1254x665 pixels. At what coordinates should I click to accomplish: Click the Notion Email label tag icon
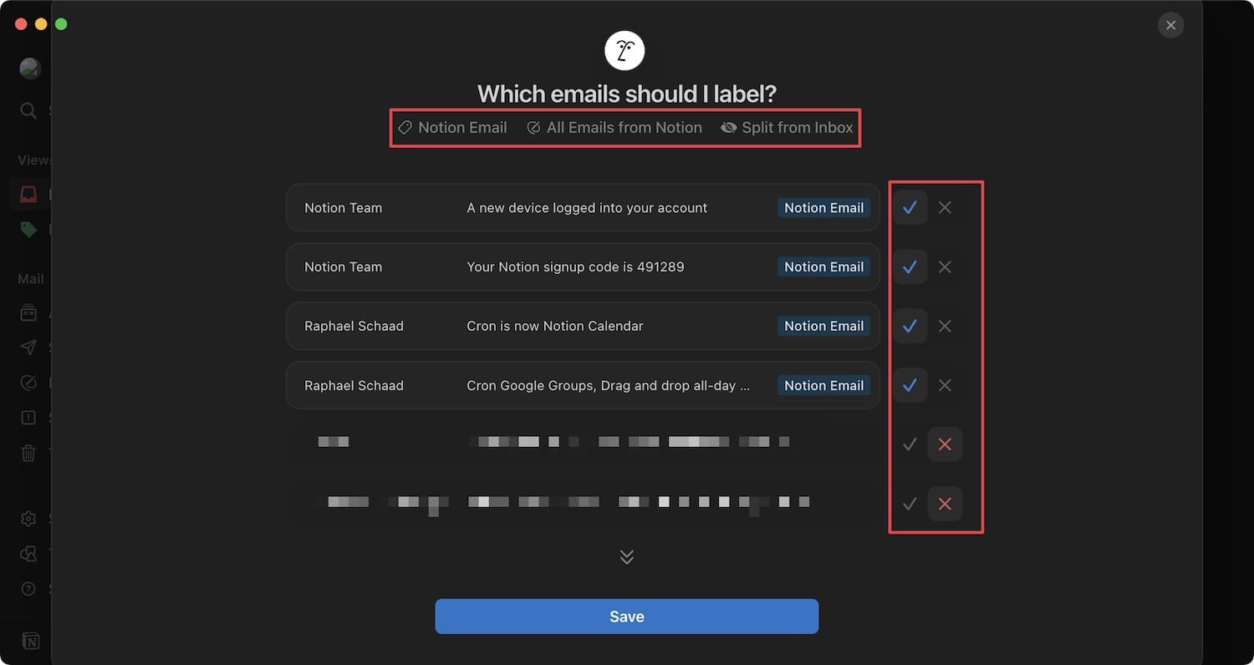(405, 128)
